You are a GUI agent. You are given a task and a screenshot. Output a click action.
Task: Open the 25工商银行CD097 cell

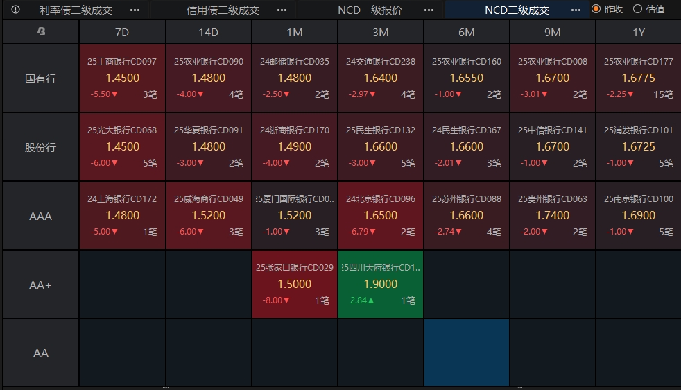122,78
